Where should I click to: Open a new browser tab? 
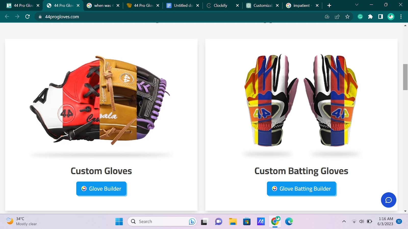[x=329, y=5]
